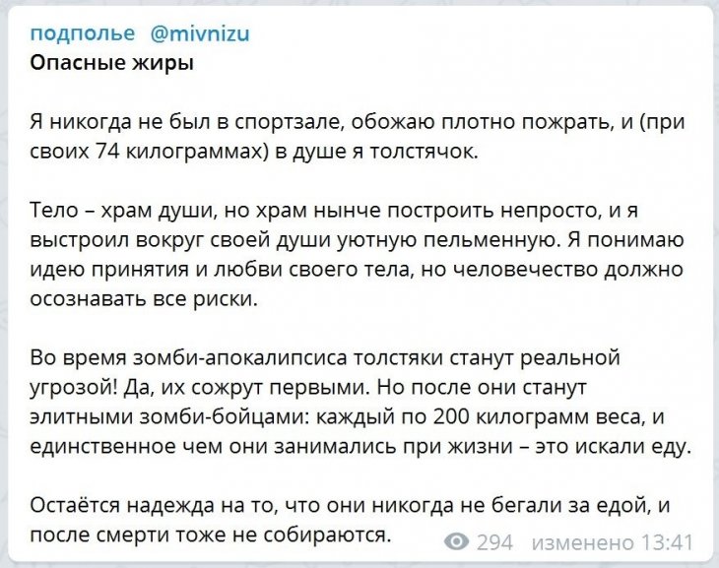
Task: Click the eye views icon
Action: (456, 541)
